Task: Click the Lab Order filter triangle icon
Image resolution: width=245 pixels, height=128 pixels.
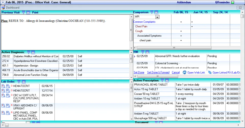Action: click(x=19, y=82)
